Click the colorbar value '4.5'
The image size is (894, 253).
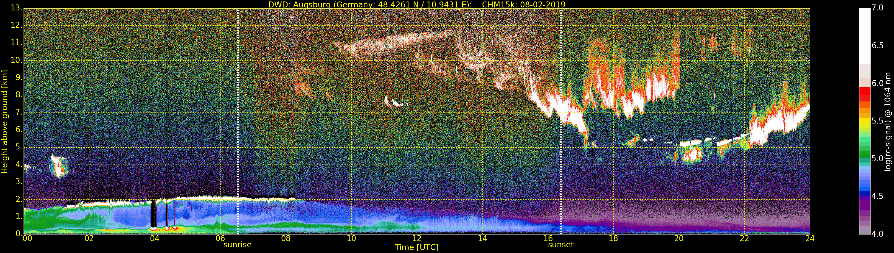877,196
